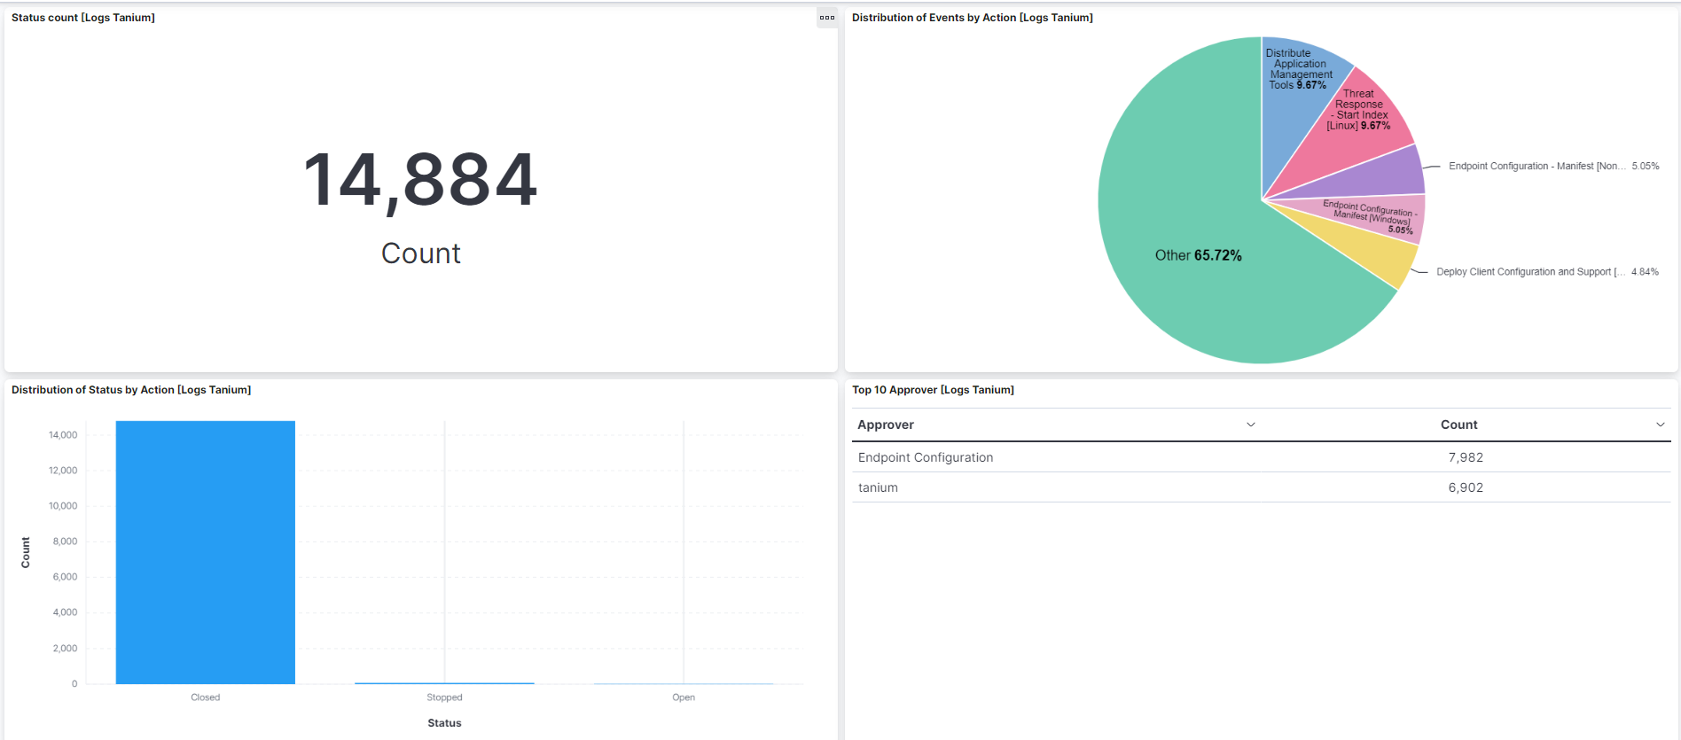This screenshot has height=740, width=1681.
Task: Open panel options menu on Status count
Action: click(x=826, y=18)
